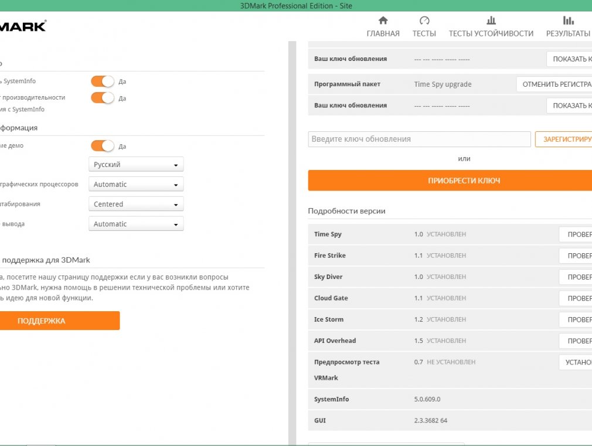Click the 3DMARK logo
Screen dimensions: 592x446
point(23,26)
